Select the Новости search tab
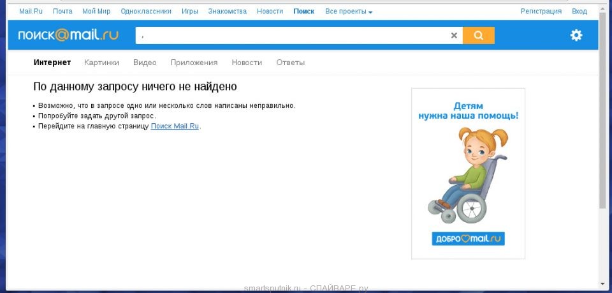This screenshot has height=293, width=612. point(247,63)
